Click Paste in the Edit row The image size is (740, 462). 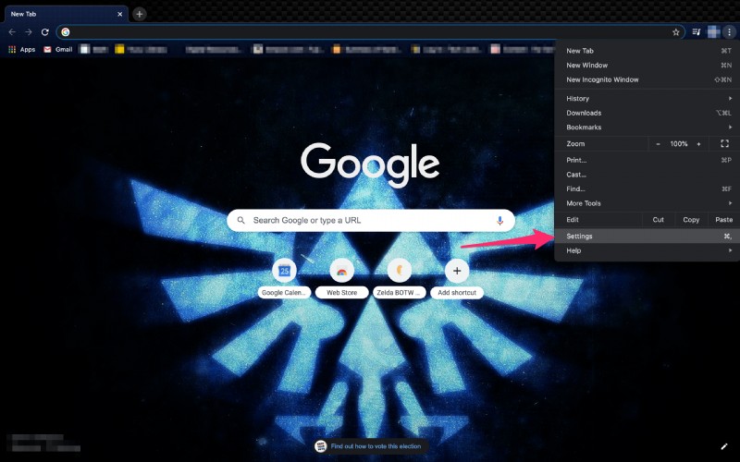(x=723, y=220)
